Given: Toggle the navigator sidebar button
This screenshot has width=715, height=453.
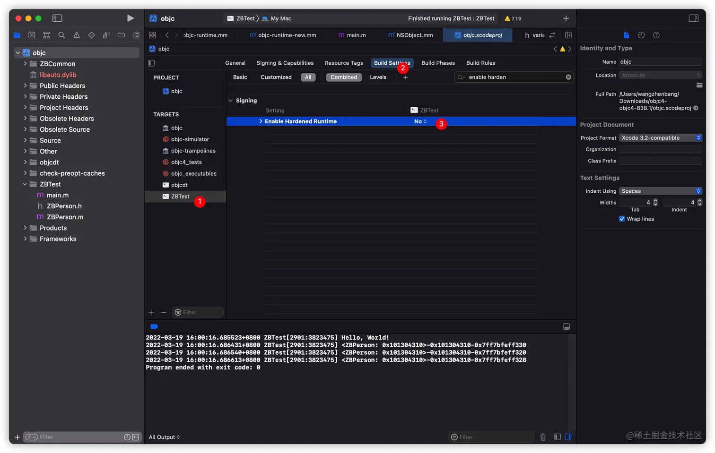Looking at the screenshot, I should [57, 18].
